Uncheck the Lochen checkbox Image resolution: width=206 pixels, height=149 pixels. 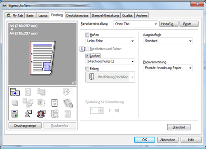[x=87, y=56]
